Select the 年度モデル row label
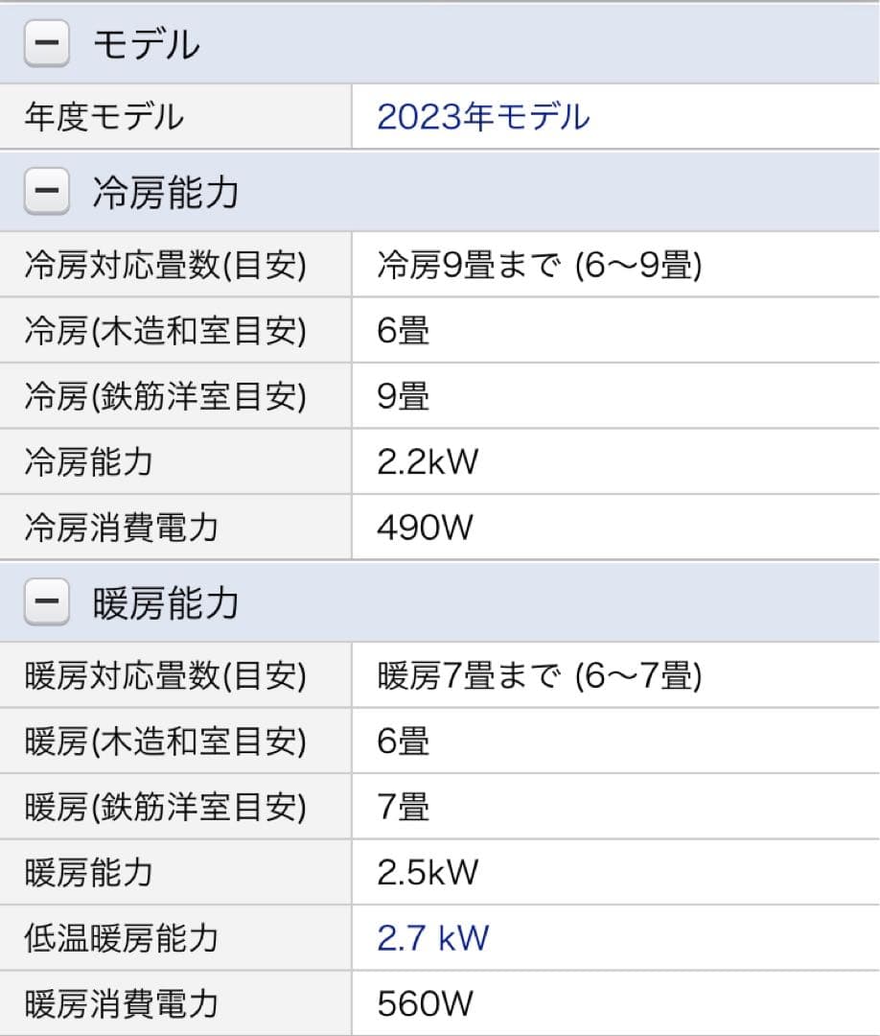 tap(104, 117)
